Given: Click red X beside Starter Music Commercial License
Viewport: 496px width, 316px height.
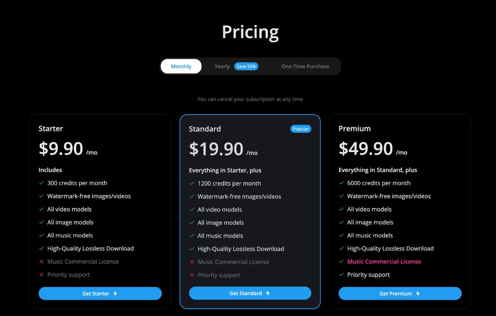Looking at the screenshot, I should coord(41,262).
